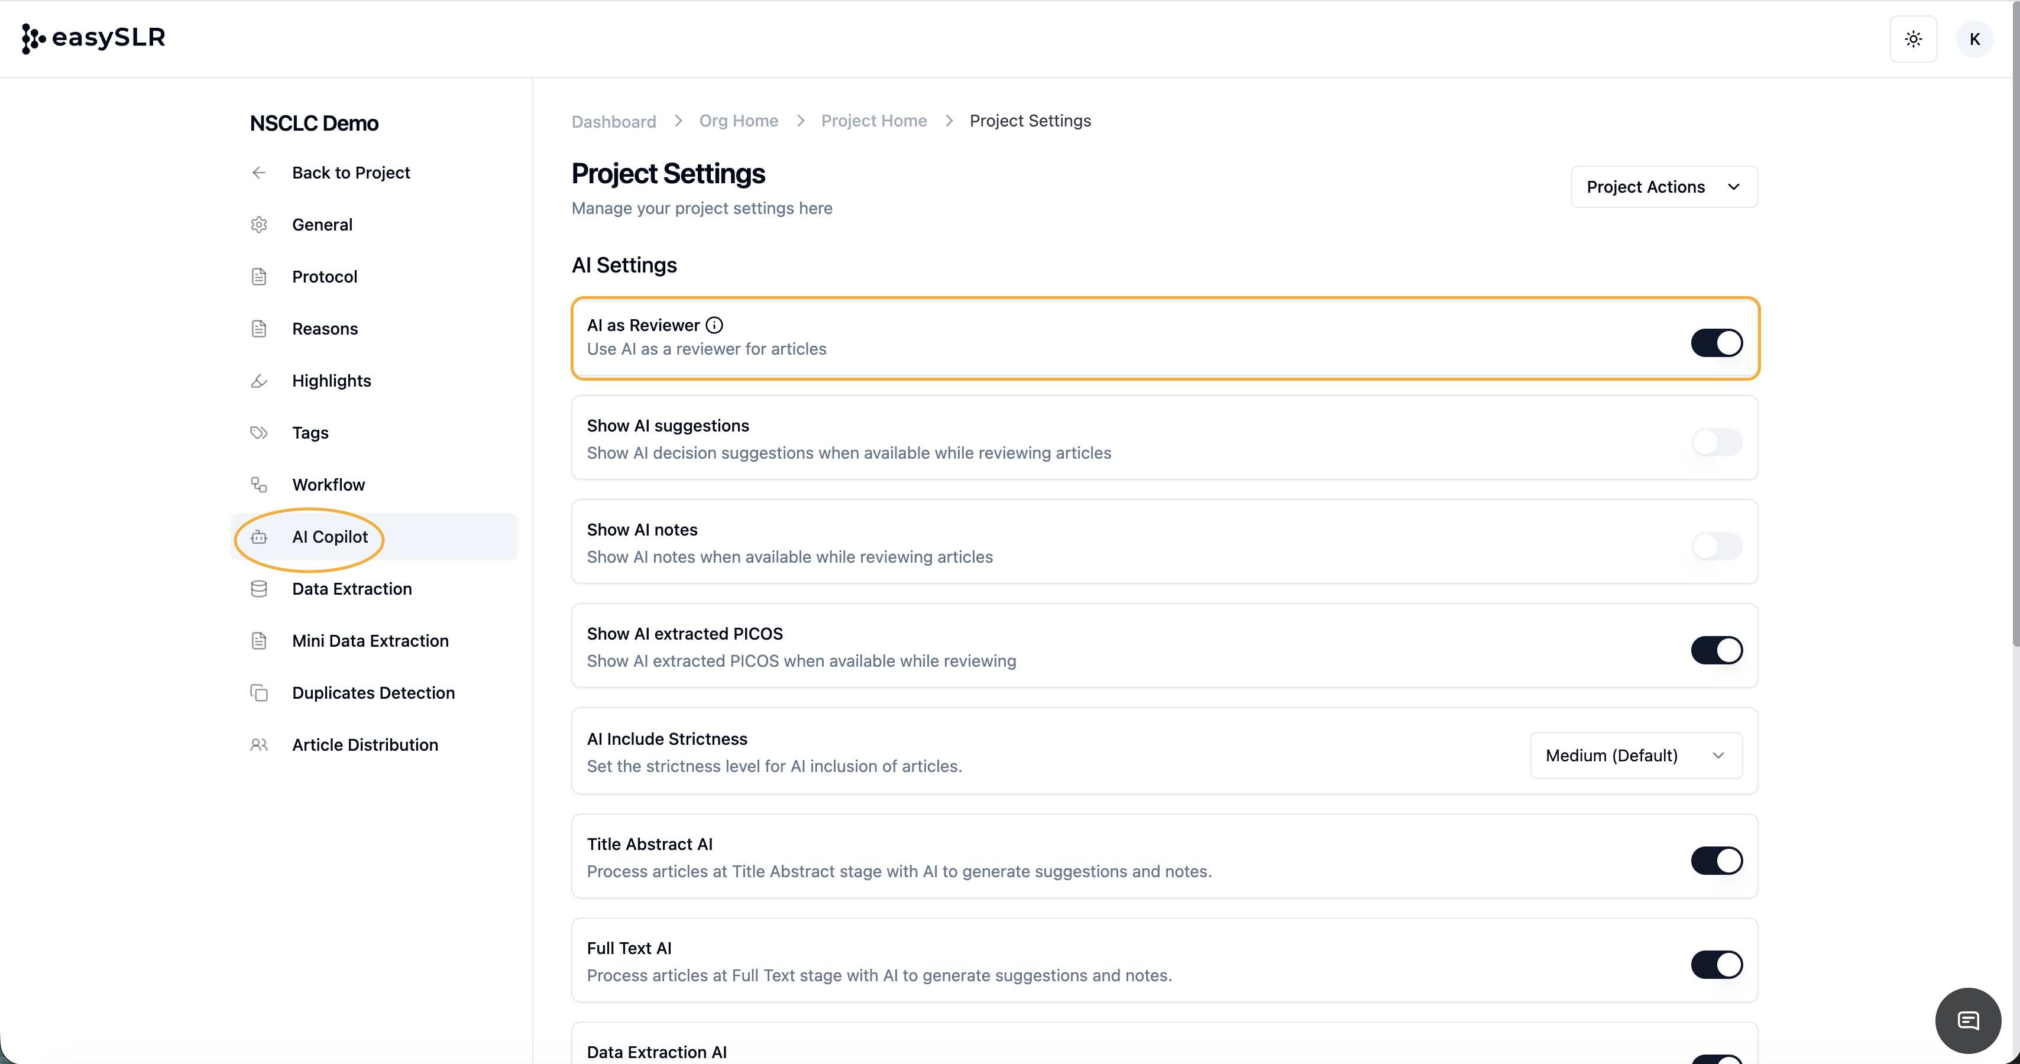Open the Workflow settings section
Viewport: 2020px width, 1064px height.
(328, 485)
